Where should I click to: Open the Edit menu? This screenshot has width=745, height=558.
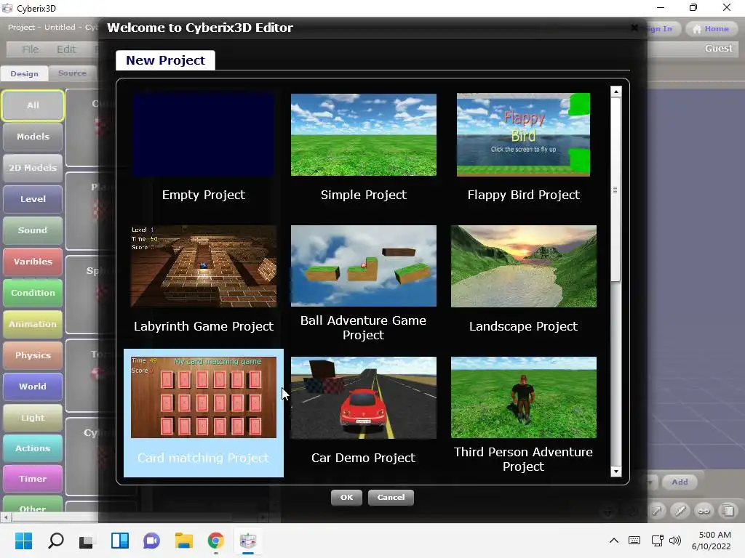[x=66, y=49]
